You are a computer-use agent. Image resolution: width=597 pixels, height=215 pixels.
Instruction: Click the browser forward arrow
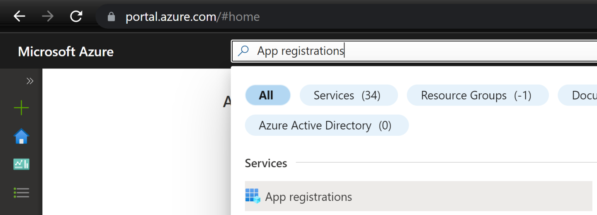tap(48, 17)
